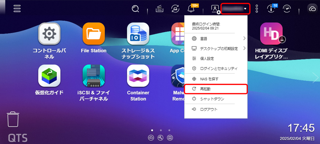Open the three-dot more options menu
Screen dimensions: 320x144
257,9
